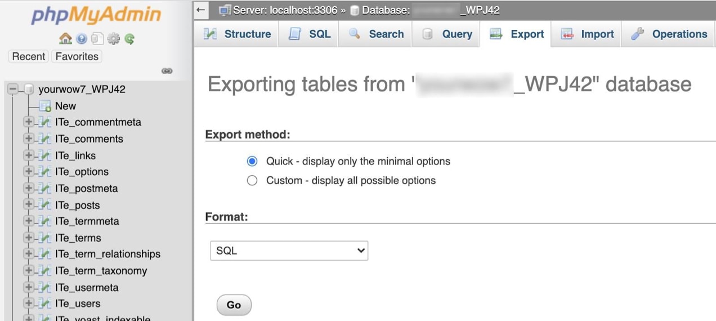Expand the lTe_options table node
Image resolution: width=716 pixels, height=321 pixels.
click(28, 172)
